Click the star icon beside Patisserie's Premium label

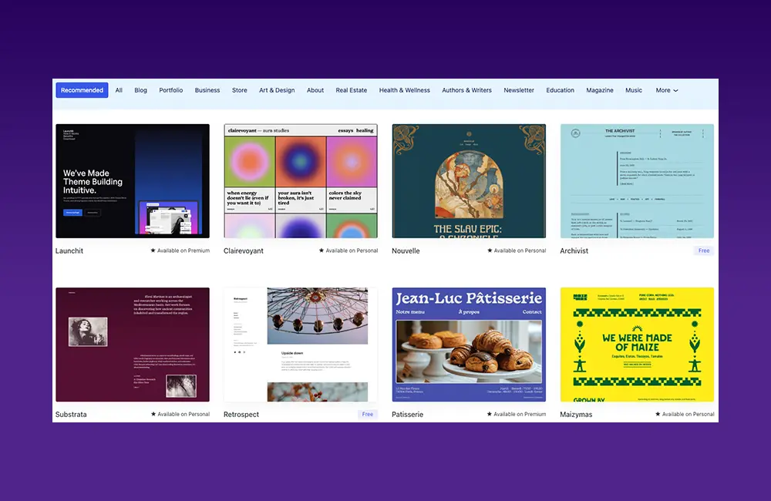490,414
